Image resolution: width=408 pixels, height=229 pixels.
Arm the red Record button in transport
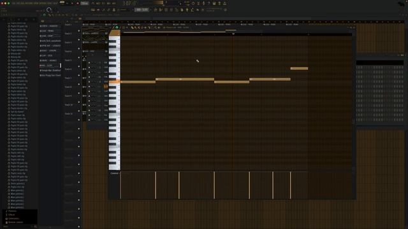(78, 3)
